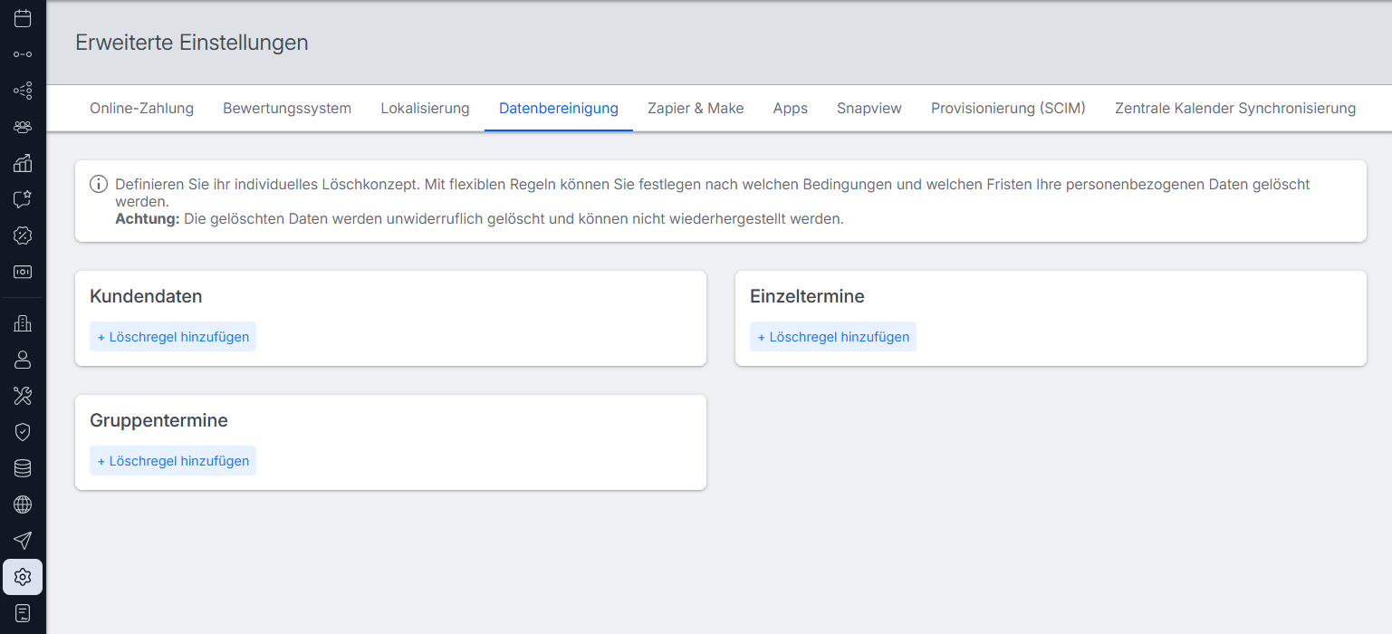
Task: Open the calendar icon in sidebar
Action: tap(23, 18)
